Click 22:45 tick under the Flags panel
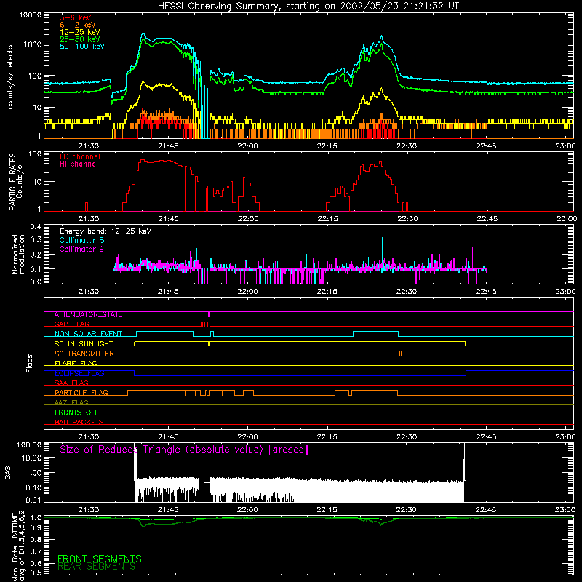The height and width of the screenshot is (582, 582). point(486,437)
